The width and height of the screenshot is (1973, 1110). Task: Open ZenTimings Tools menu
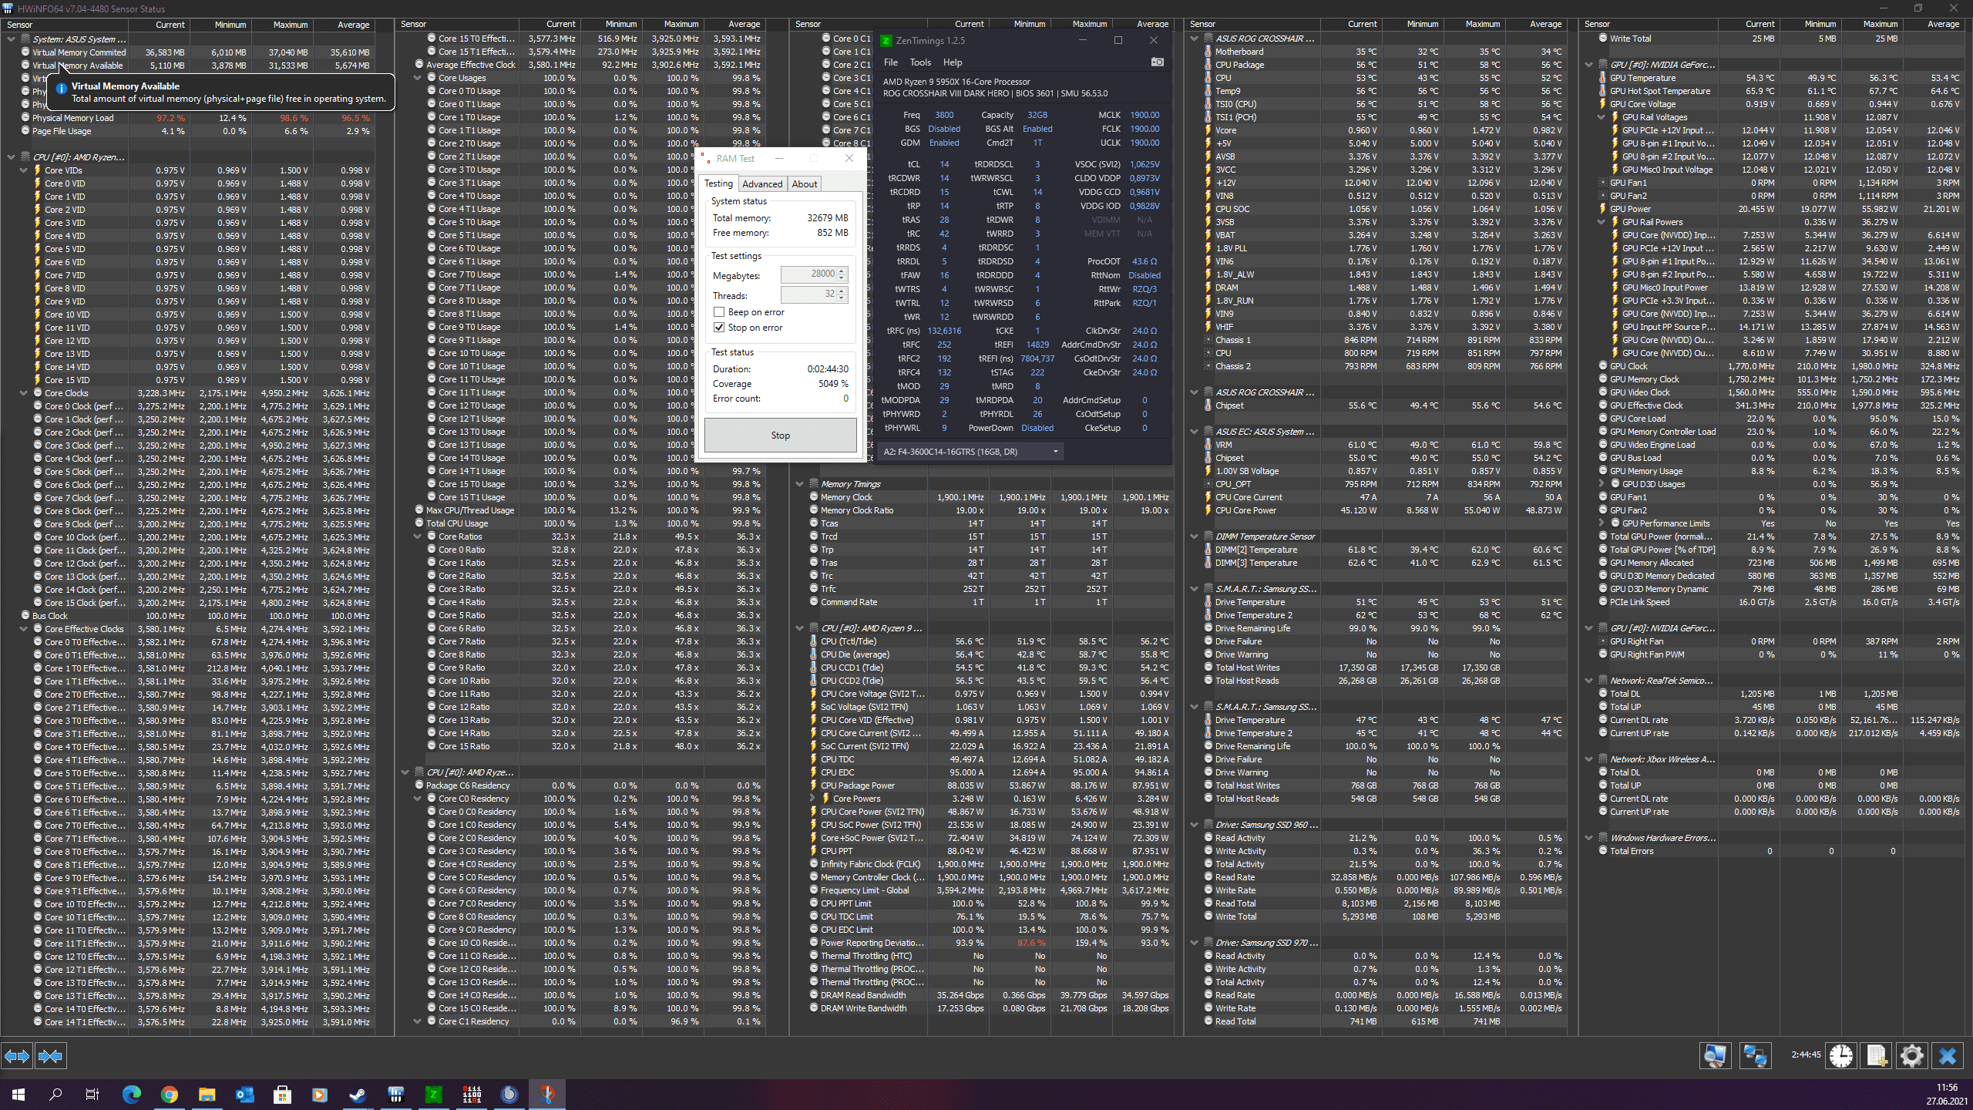click(x=920, y=62)
